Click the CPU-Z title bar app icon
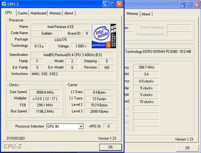The image size is (201, 153). (4, 4)
